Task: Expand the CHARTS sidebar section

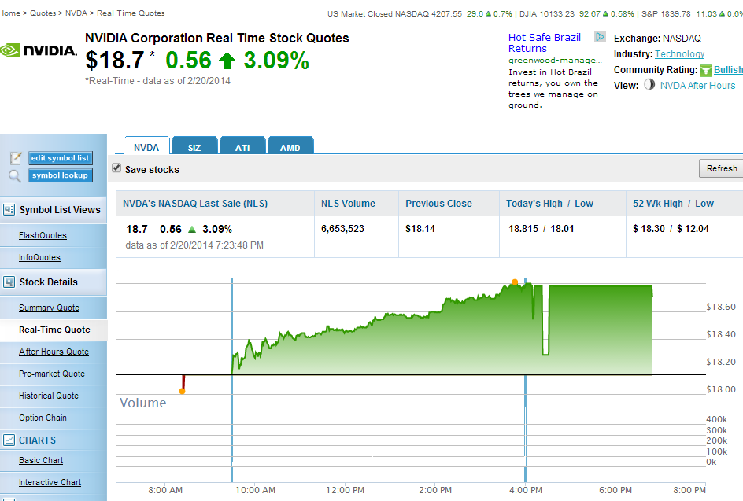Action: [x=38, y=440]
